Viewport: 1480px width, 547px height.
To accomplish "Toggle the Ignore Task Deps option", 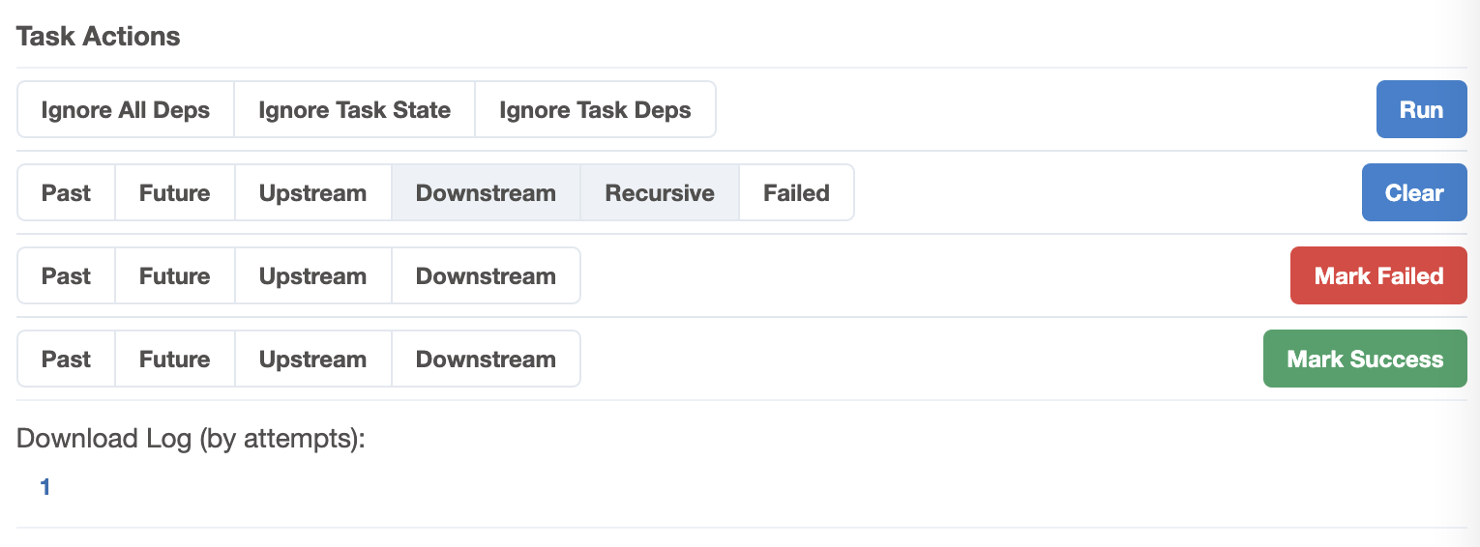I will [595, 110].
